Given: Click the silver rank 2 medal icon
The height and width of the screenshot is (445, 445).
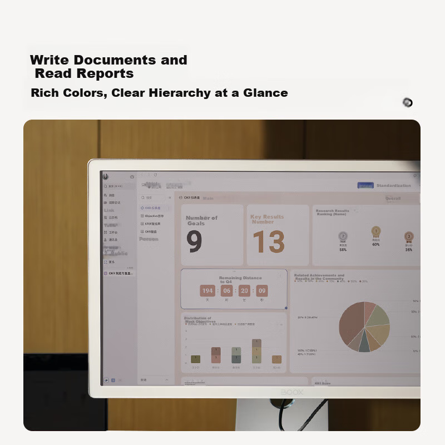Looking at the screenshot, I should [x=343, y=236].
